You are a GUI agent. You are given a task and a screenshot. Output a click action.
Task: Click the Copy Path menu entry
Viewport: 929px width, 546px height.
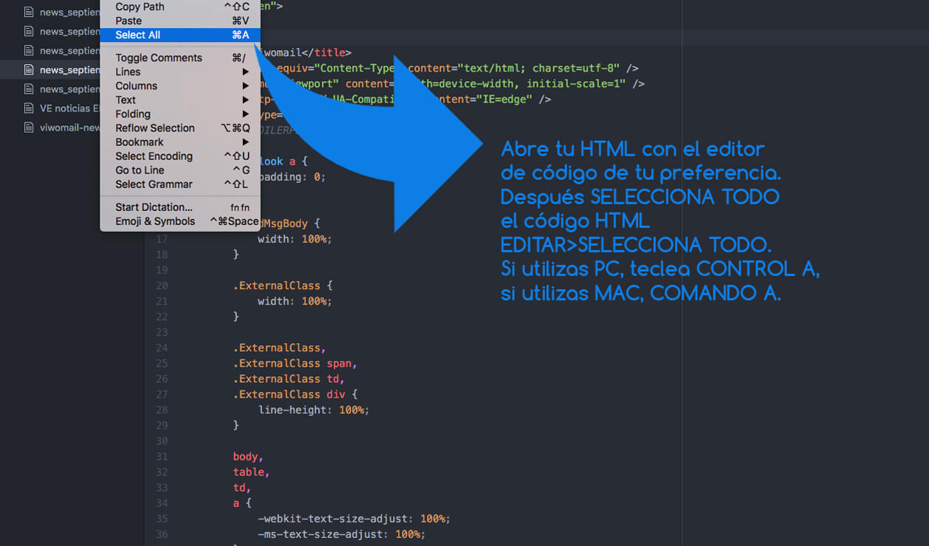[140, 7]
